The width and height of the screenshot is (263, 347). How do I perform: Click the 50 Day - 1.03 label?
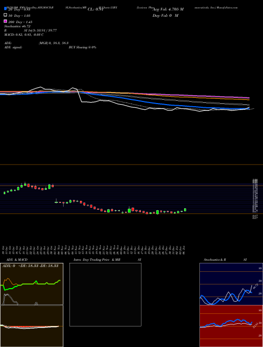click(19, 16)
